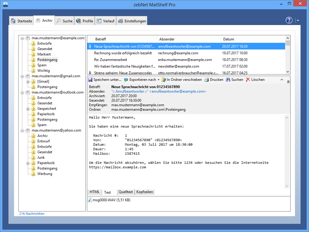Screen dimensions: 309x232
Task: Open the Profile tab
Action: pyautogui.click(x=84, y=21)
